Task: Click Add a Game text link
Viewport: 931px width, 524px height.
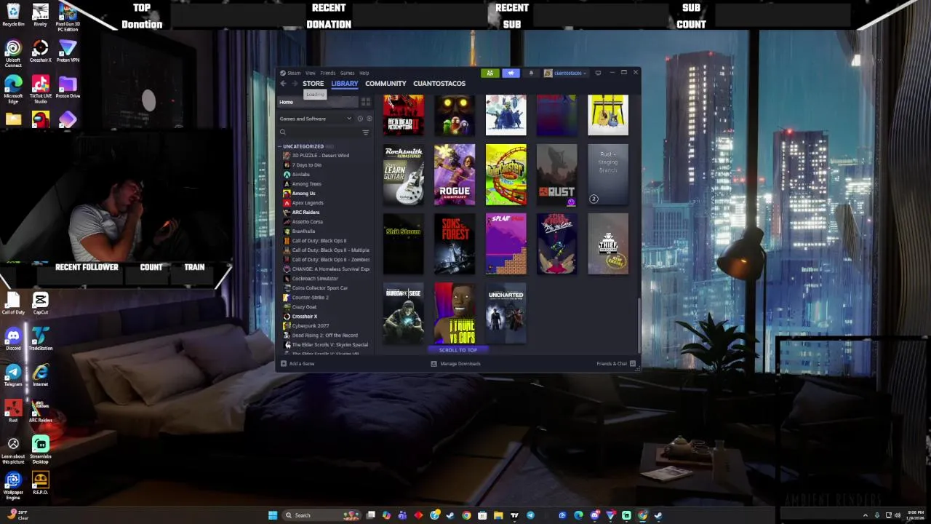Action: click(302, 364)
